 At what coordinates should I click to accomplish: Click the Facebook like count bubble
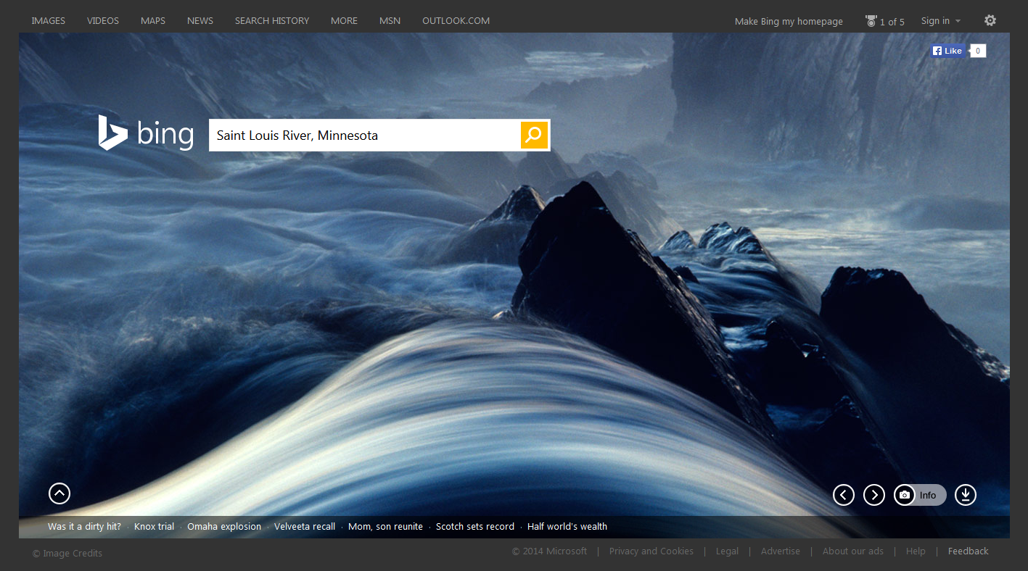pyautogui.click(x=977, y=51)
